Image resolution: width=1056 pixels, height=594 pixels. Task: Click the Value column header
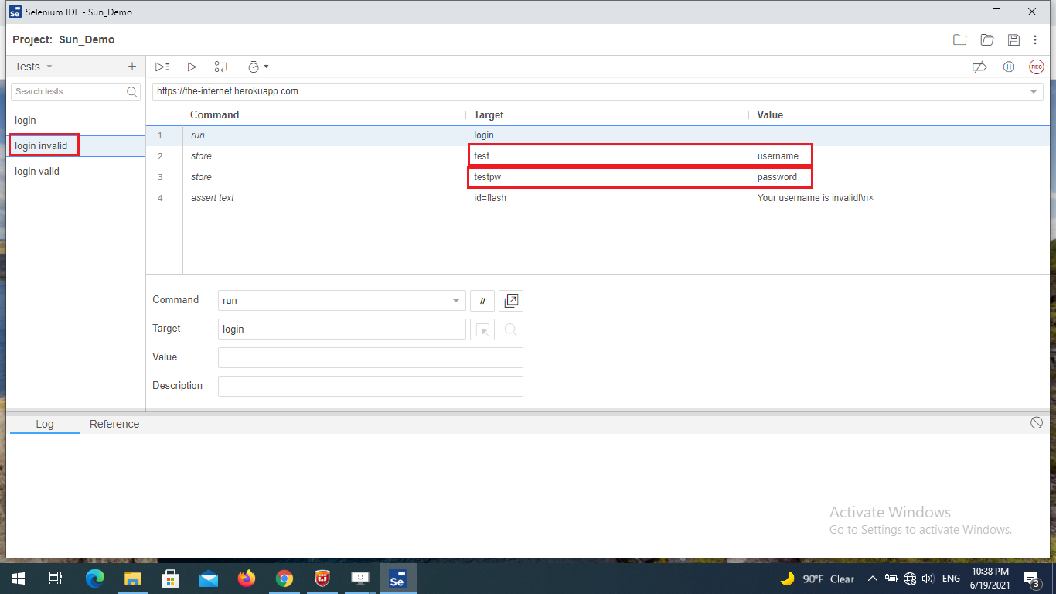click(770, 114)
